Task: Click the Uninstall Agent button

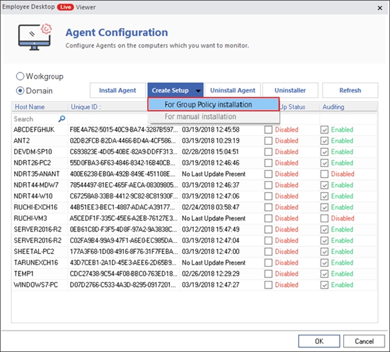Action: (x=232, y=90)
